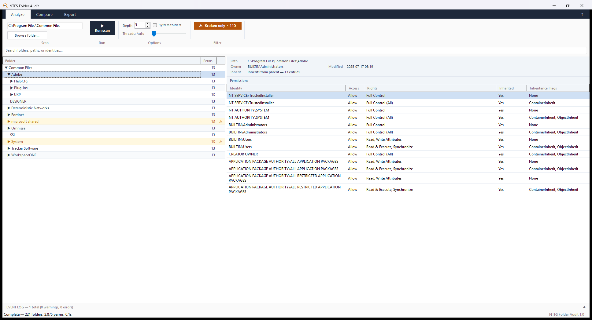Click 'Inherits from parent — 13 entries' text
Viewport: 592px width, 320px height.
(x=274, y=72)
